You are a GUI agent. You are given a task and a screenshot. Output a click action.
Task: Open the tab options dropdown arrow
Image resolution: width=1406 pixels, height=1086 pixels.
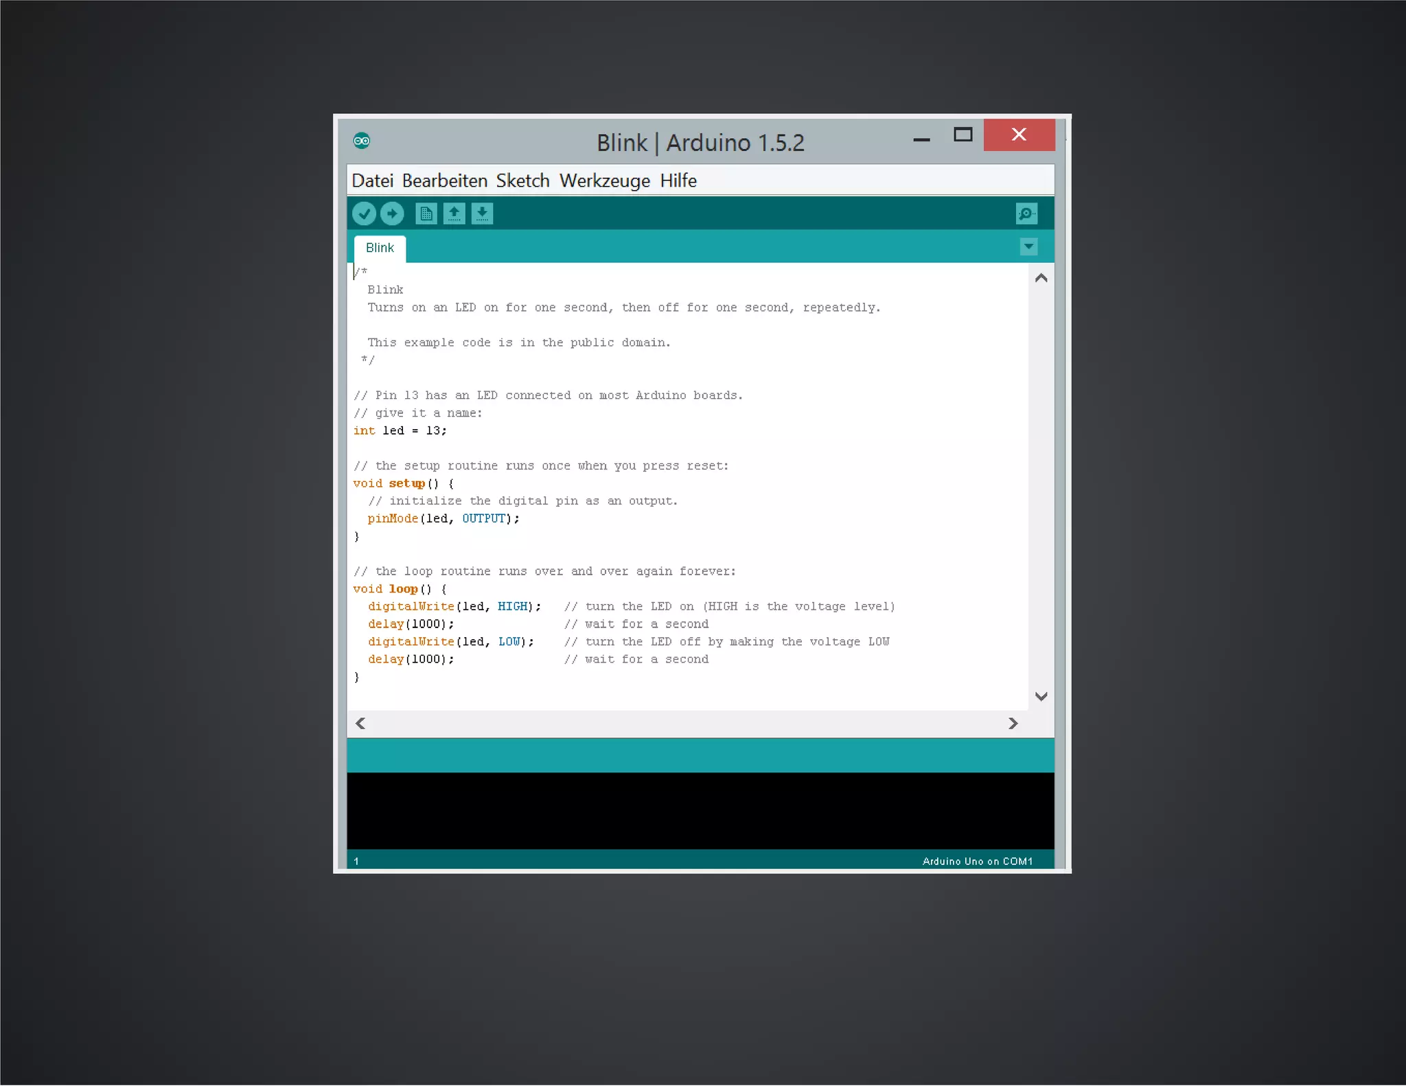pos(1028,246)
